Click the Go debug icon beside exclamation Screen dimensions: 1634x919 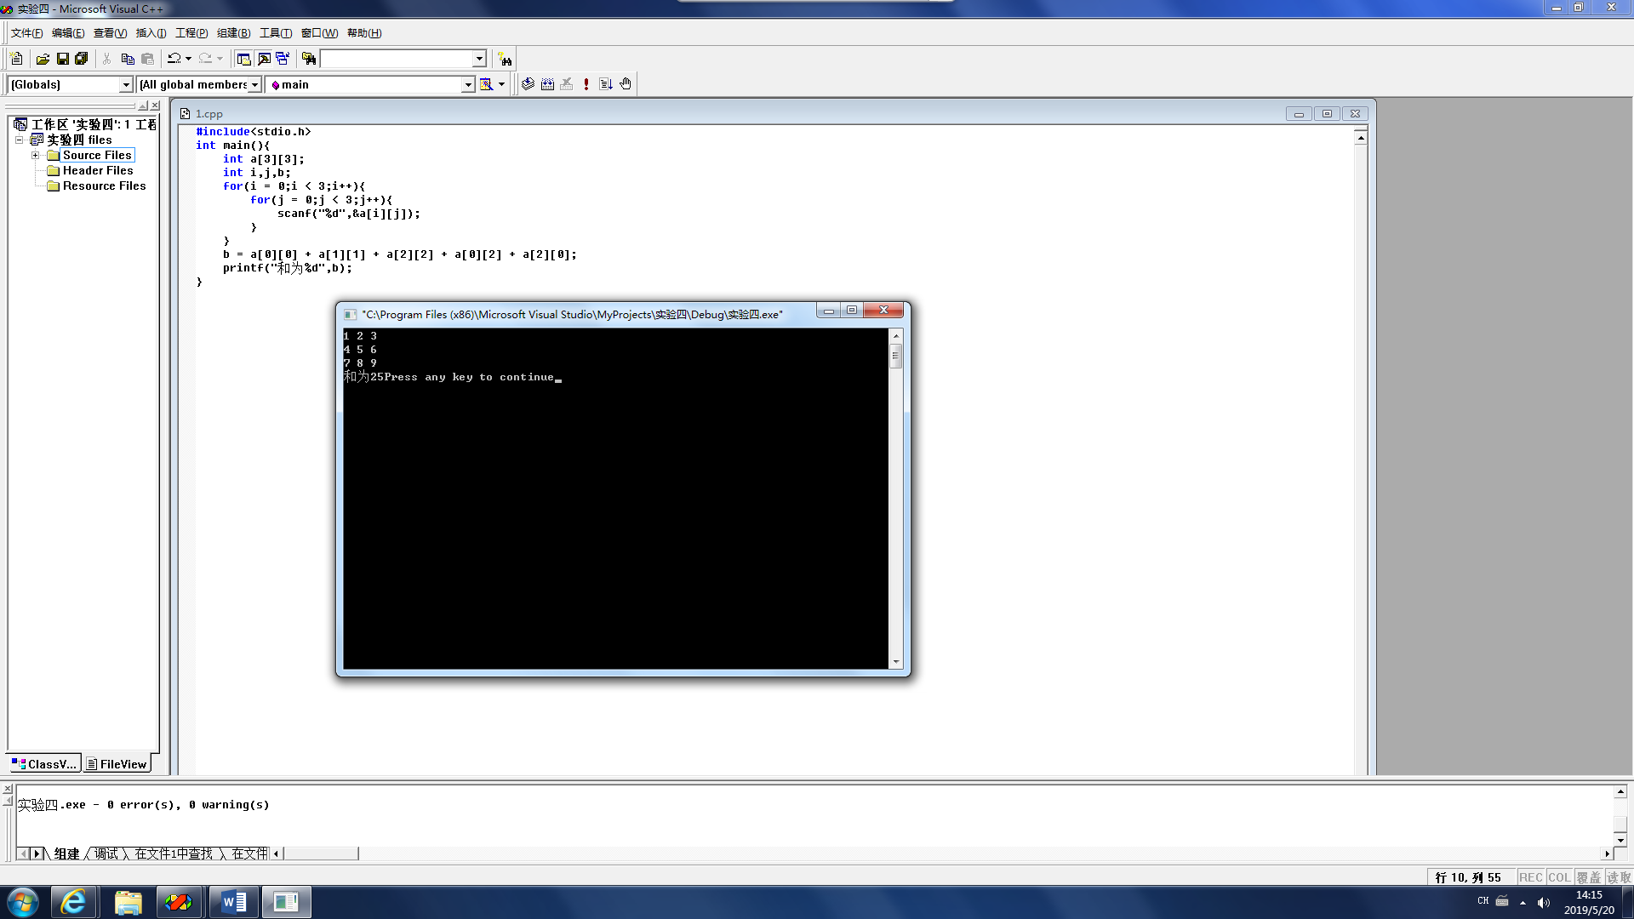(606, 84)
